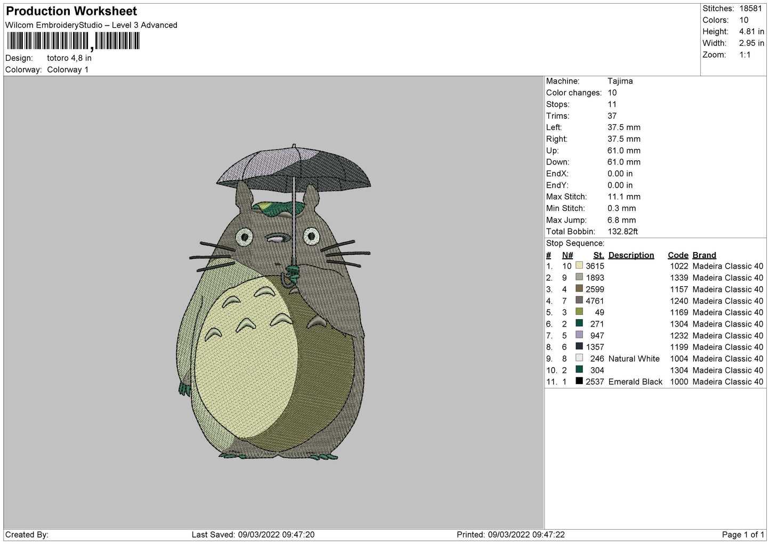Click the Stitches value 18581
Image resolution: width=770 pixels, height=544 pixels.
[751, 9]
